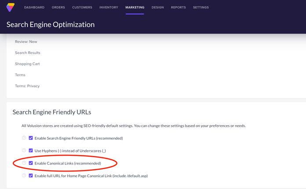Open the Reports menu
This screenshot has width=306, height=189.
[178, 7]
